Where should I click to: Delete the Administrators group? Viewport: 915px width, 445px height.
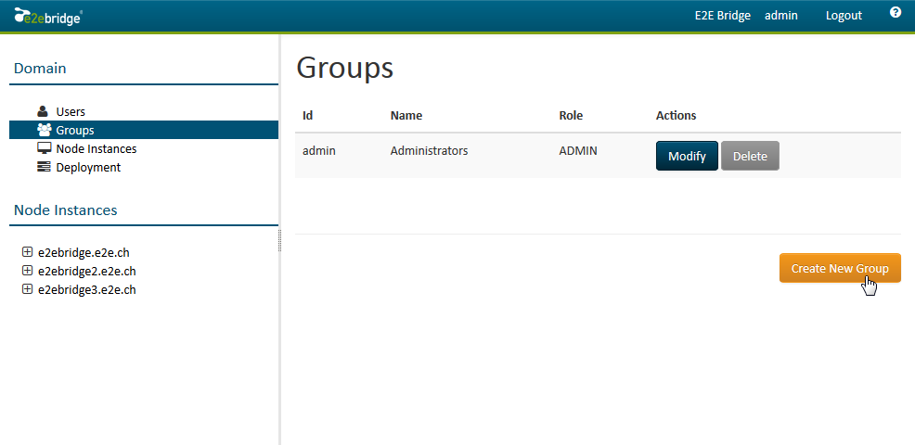pyautogui.click(x=750, y=156)
